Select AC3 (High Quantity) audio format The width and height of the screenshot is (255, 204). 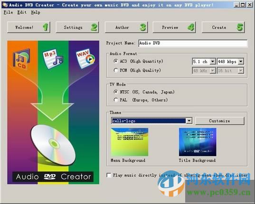click(138, 61)
